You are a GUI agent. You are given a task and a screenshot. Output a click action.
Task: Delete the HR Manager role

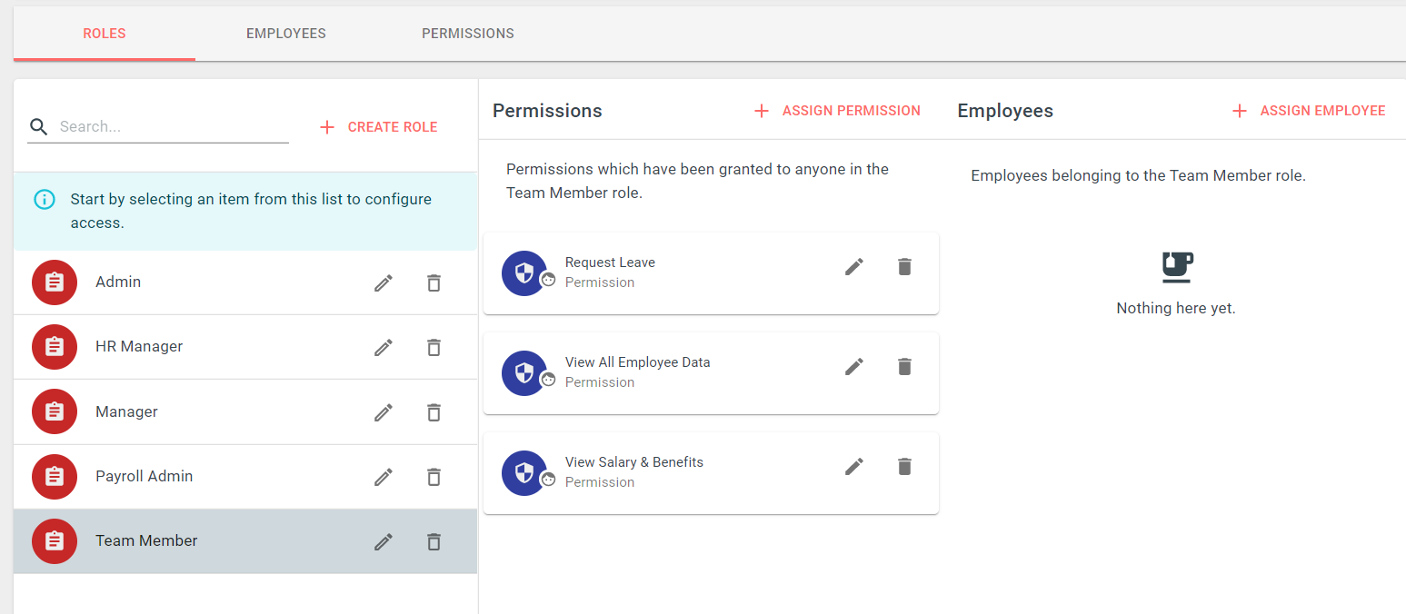[434, 348]
